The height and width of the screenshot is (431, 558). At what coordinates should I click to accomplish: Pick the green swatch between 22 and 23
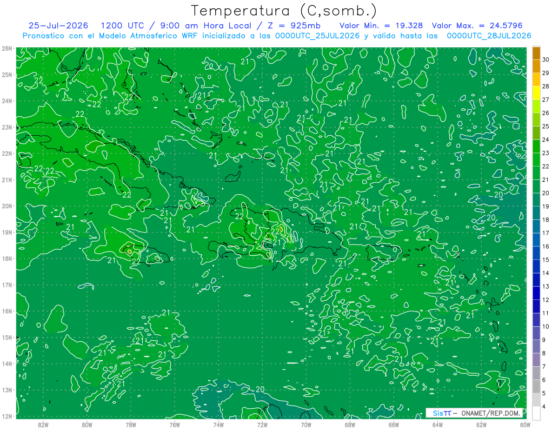pos(536,159)
